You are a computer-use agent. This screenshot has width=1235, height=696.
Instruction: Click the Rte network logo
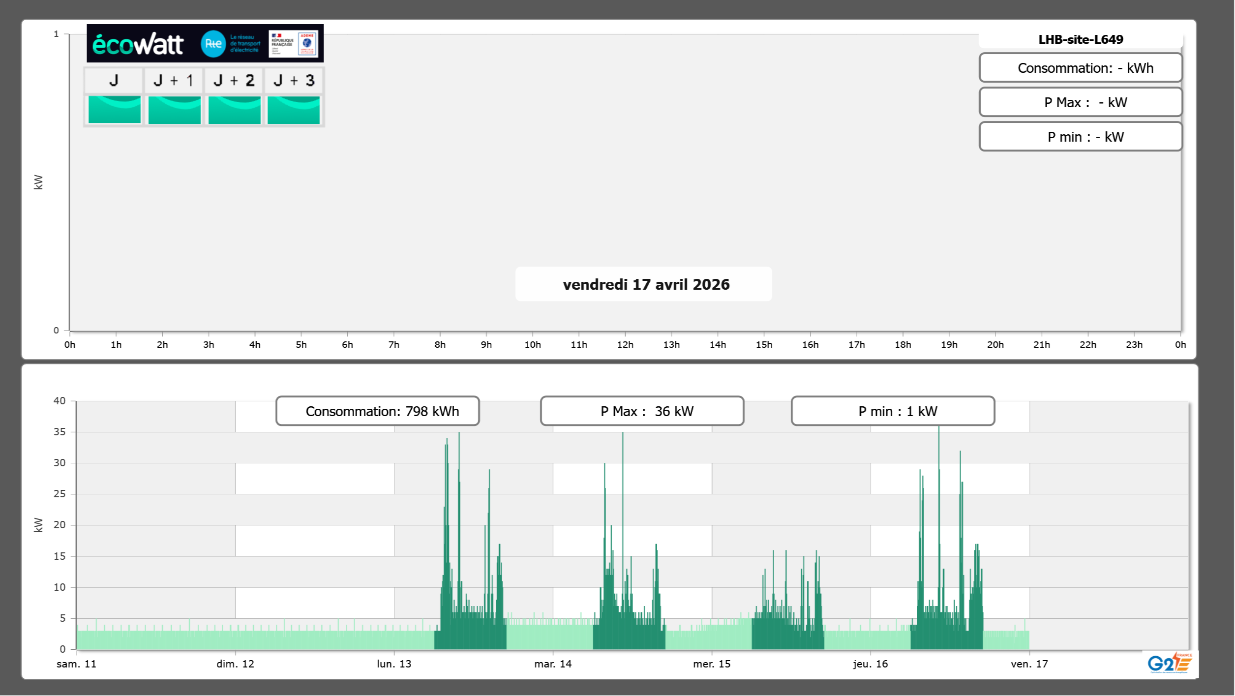tap(213, 44)
